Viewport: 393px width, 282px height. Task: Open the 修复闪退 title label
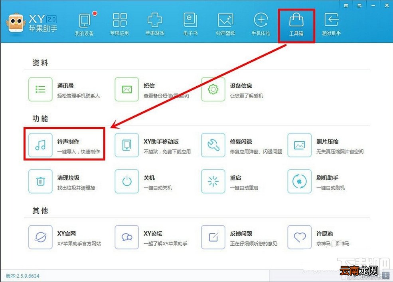pyautogui.click(x=241, y=141)
